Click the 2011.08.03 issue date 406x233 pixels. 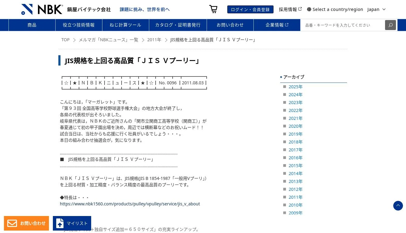(x=193, y=83)
